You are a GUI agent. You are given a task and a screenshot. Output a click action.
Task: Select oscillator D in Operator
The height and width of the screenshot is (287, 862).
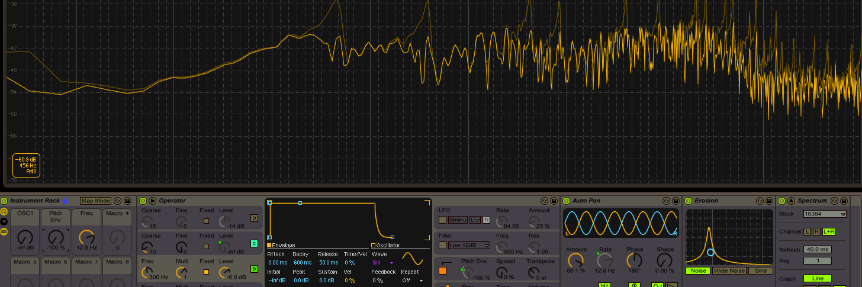pos(254,218)
